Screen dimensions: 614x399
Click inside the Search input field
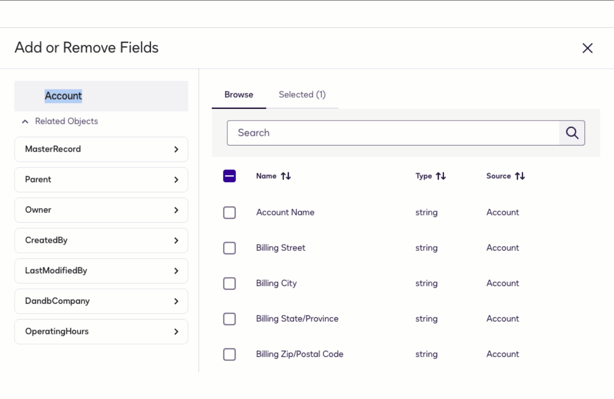click(x=393, y=133)
